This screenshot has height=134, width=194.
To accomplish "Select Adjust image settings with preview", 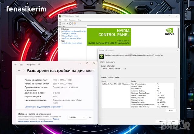I will 74,31.
